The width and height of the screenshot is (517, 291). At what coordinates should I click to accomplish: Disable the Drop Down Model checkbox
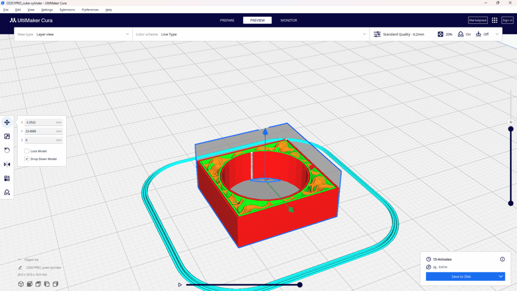(x=27, y=159)
